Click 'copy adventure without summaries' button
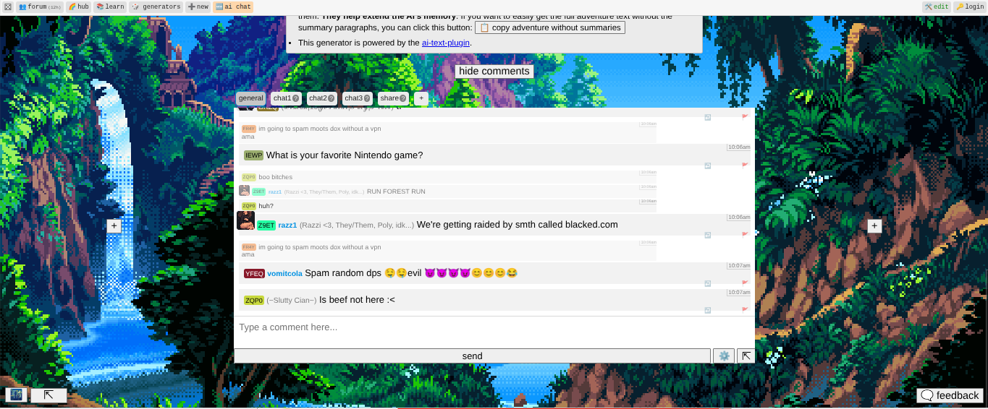The height and width of the screenshot is (409, 988). (x=550, y=27)
